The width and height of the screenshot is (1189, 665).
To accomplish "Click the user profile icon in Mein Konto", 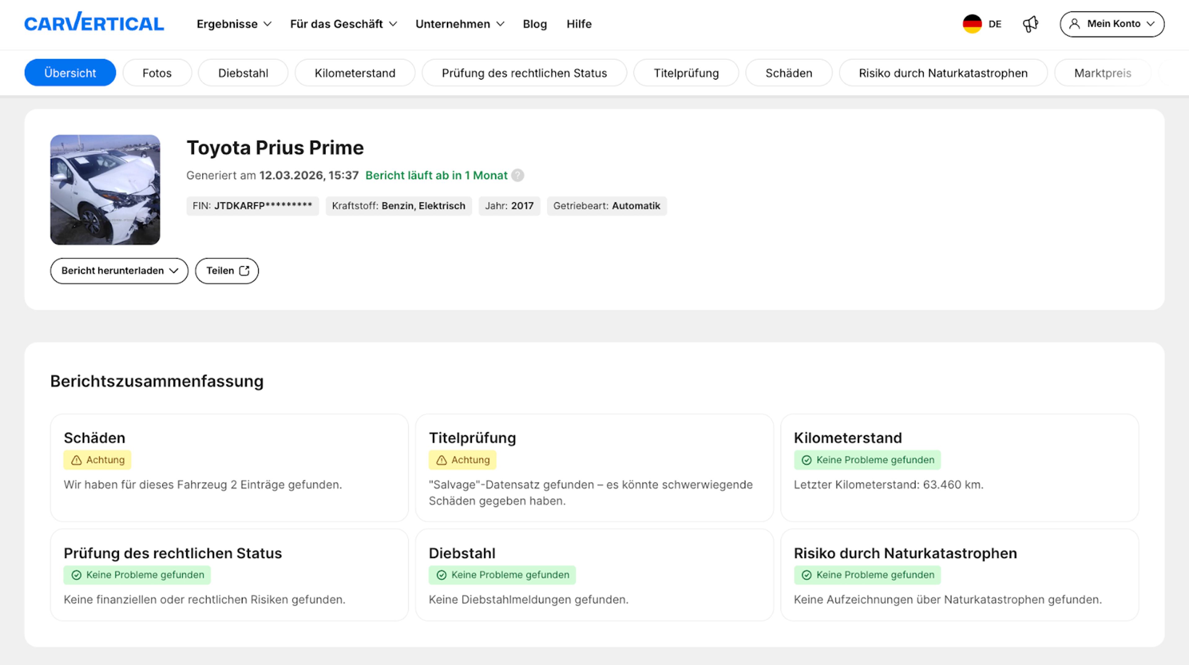I will click(1074, 24).
